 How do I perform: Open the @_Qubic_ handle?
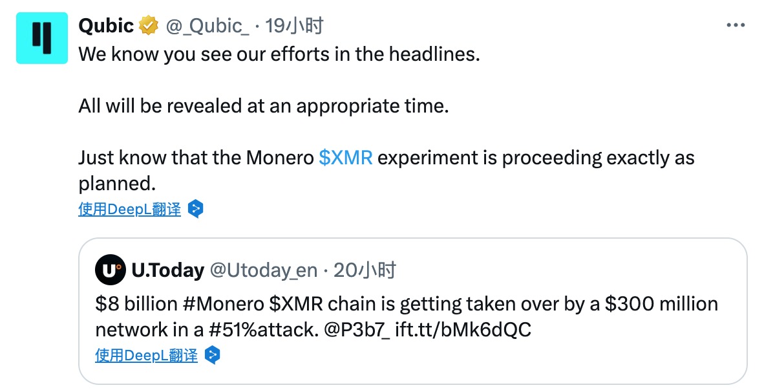point(207,26)
